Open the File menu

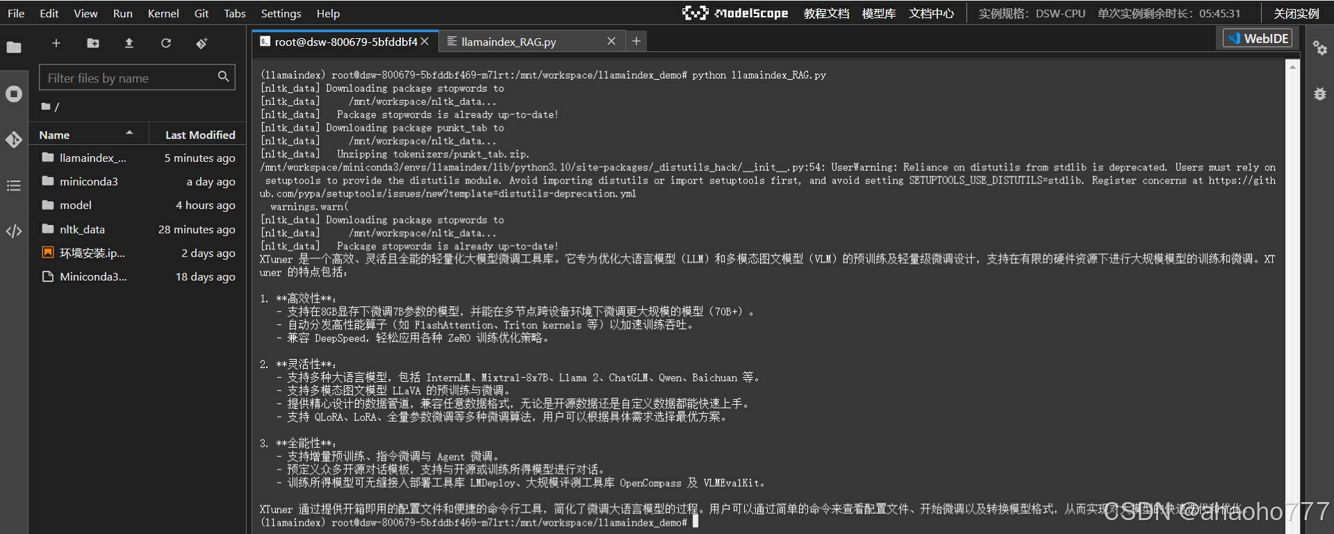[x=16, y=13]
